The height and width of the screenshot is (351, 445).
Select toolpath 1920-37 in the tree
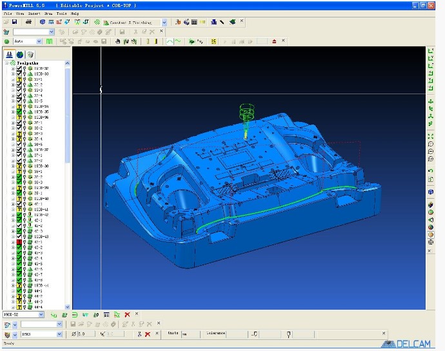[x=41, y=150]
